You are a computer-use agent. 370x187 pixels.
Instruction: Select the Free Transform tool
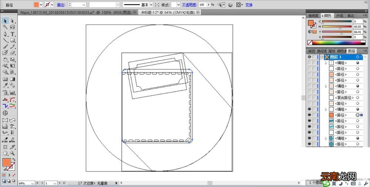(x=12, y=66)
